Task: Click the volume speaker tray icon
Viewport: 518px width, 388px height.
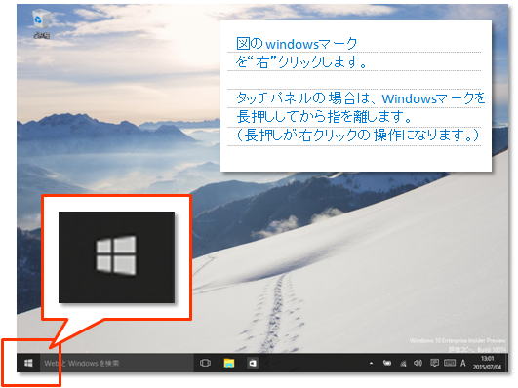Action: 418,364
